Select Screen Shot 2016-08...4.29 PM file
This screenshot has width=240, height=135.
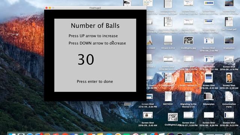point(188,22)
